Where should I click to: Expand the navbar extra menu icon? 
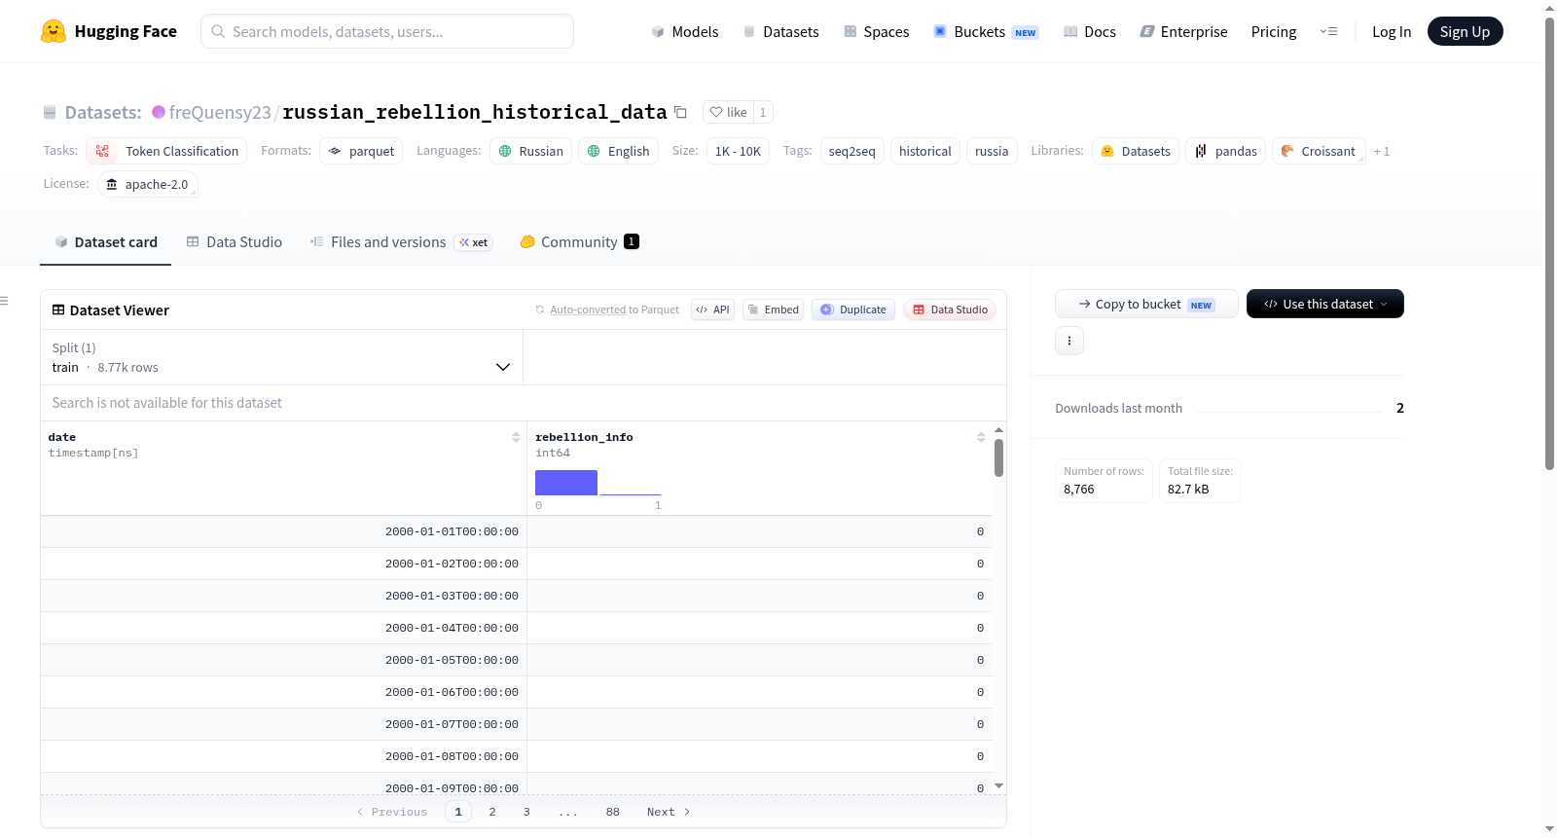tap(1328, 31)
